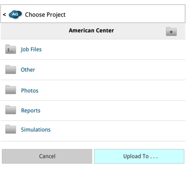Click the Choose Project title
The height and width of the screenshot is (174, 186).
pos(45,14)
